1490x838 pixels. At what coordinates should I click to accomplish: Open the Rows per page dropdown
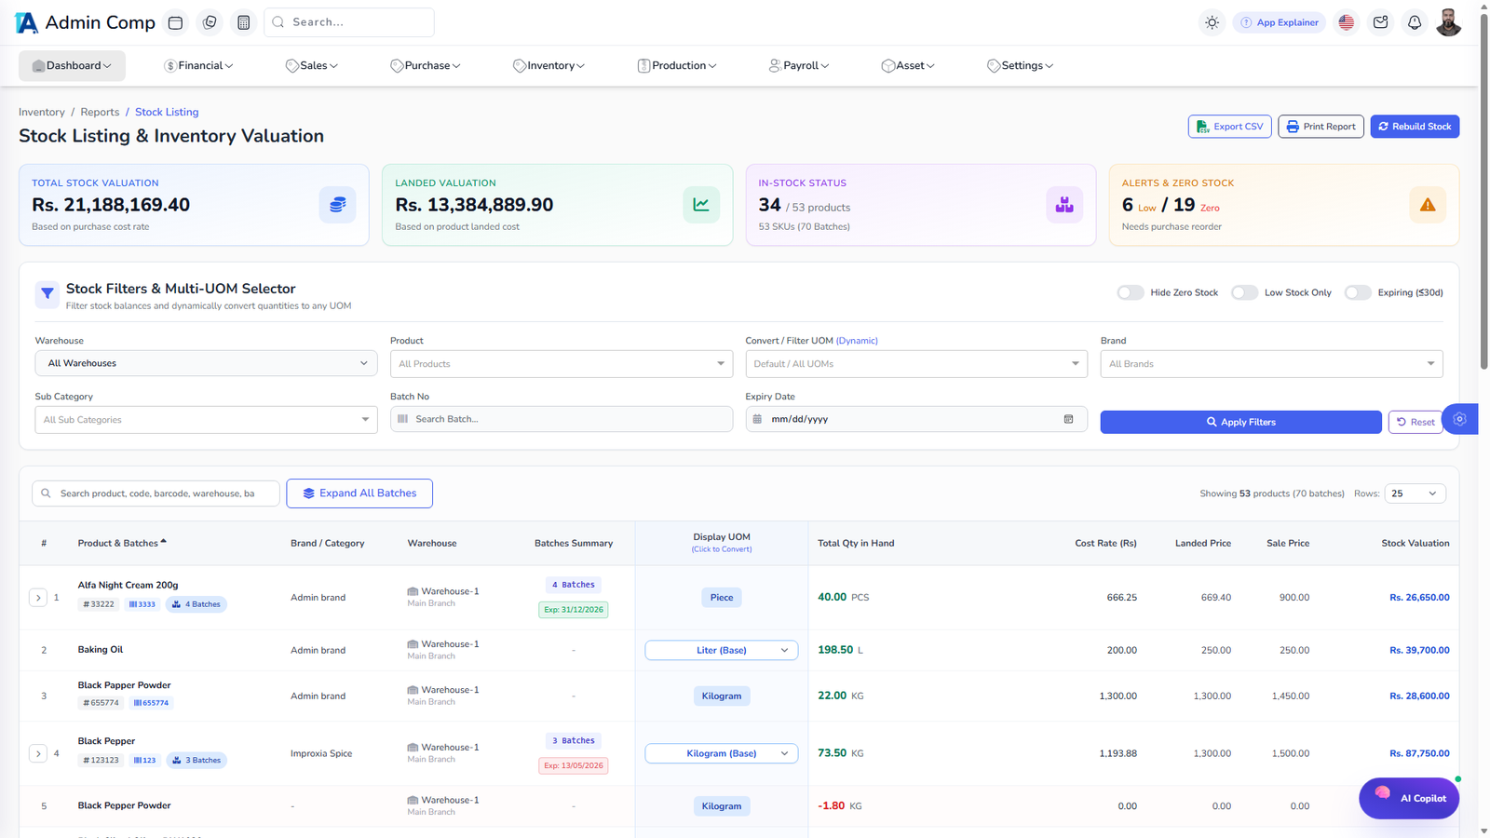[1415, 493]
